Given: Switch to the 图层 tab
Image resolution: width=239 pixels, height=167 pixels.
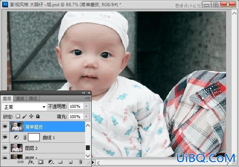Looking at the screenshot, I should pos(7,99).
